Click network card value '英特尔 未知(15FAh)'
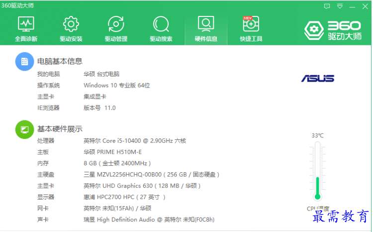 click(109, 209)
